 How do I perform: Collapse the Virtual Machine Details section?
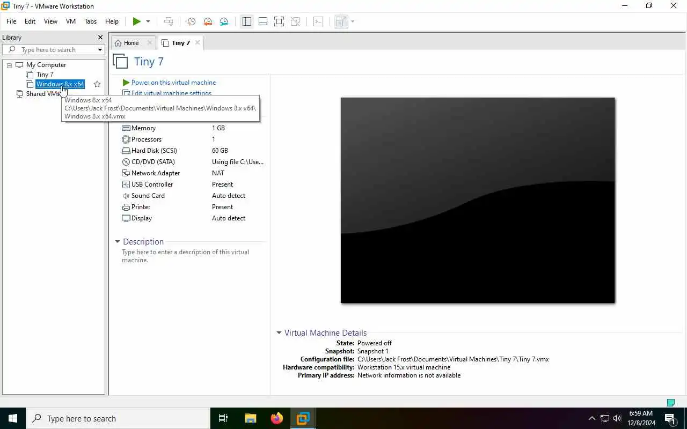pos(279,333)
